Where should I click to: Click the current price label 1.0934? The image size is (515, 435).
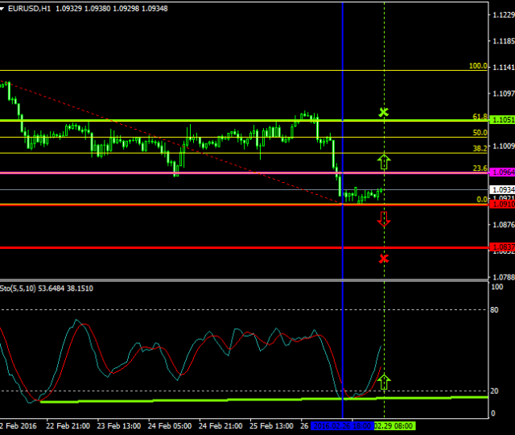tap(501, 190)
